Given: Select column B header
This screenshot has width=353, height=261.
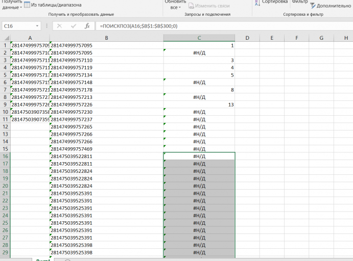Looking at the screenshot, I should pyautogui.click(x=106, y=38).
